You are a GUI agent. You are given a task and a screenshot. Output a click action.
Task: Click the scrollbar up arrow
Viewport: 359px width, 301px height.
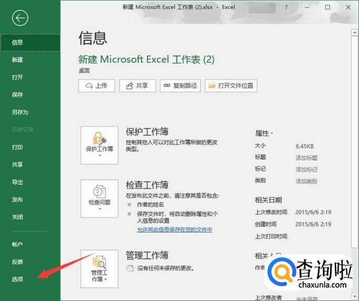[x=354, y=33]
